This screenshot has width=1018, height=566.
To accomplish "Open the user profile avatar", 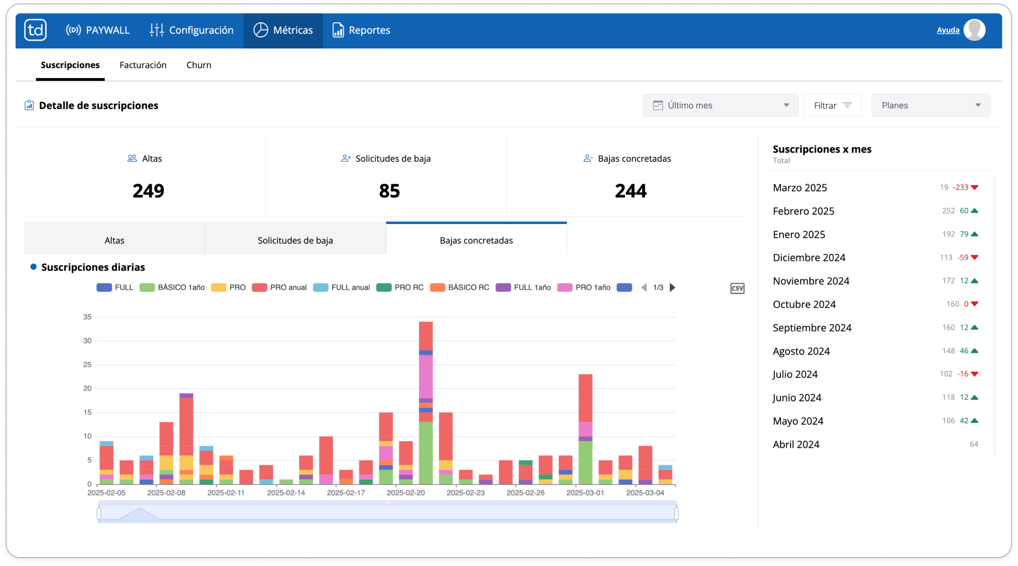I will point(975,30).
